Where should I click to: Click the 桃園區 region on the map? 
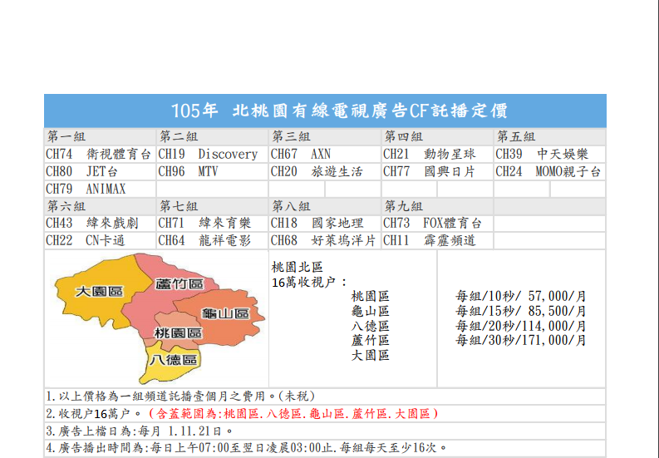[x=178, y=333]
